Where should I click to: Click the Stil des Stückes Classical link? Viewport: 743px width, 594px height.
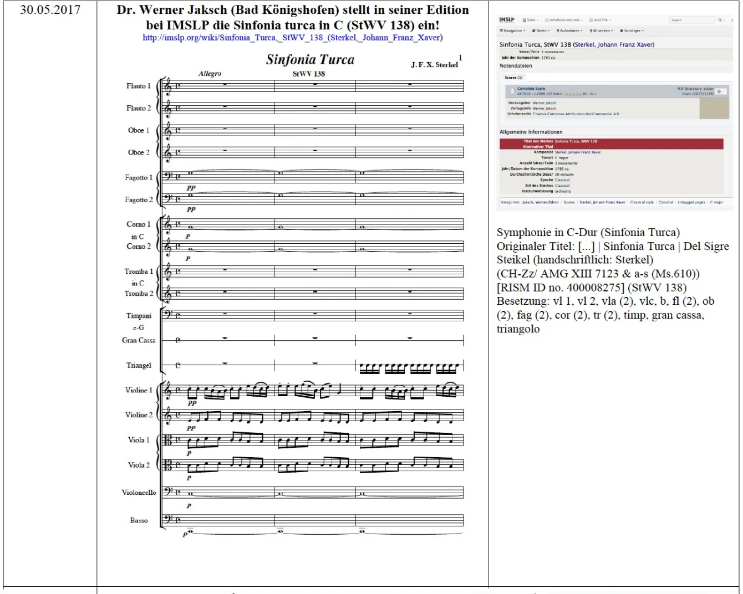pos(562,186)
